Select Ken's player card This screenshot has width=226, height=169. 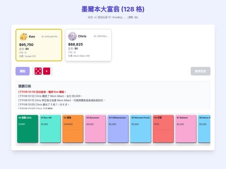point(39,45)
